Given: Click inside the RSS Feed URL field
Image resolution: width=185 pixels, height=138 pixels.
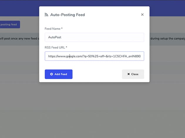Looking at the screenshot, I should (x=94, y=56).
